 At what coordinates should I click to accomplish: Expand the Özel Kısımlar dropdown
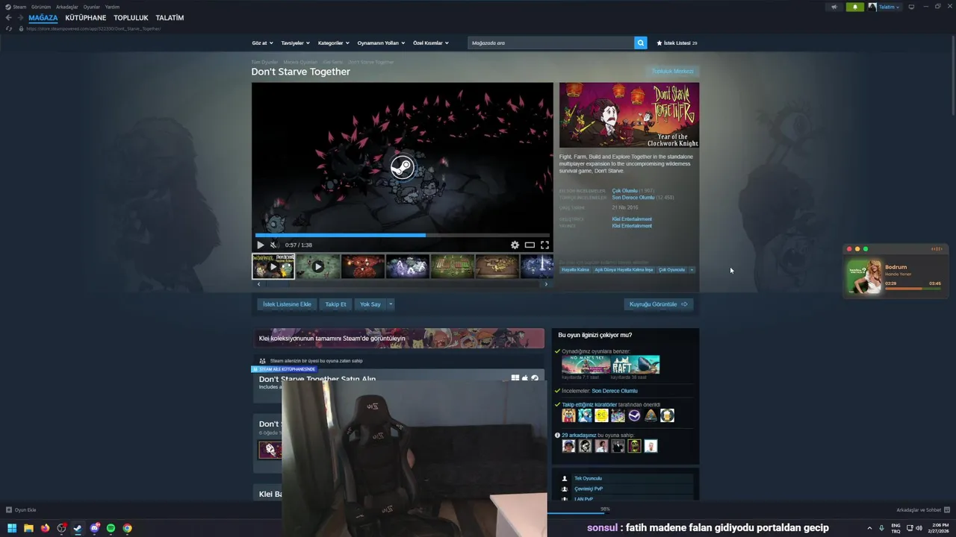click(431, 43)
